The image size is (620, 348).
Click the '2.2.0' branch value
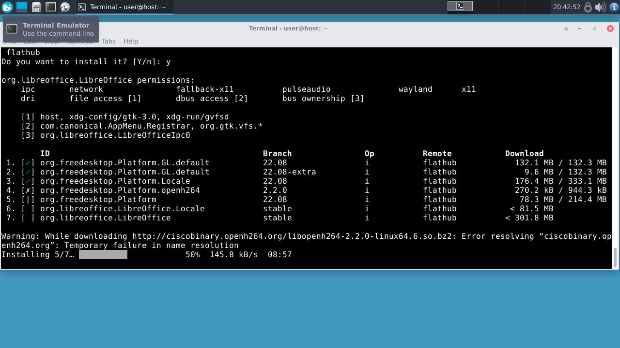click(275, 190)
